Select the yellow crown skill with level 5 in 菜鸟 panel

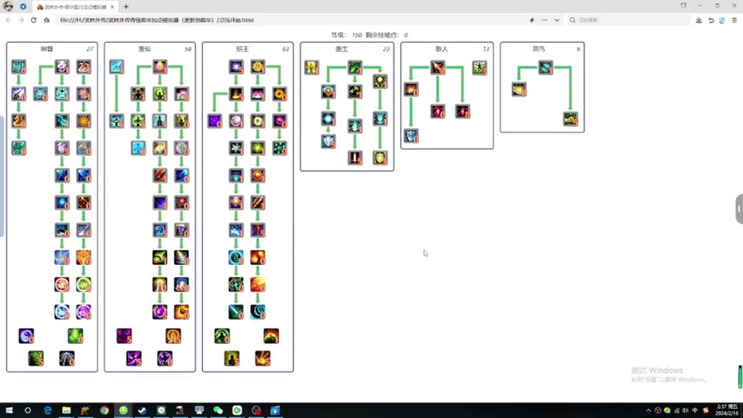coord(571,118)
